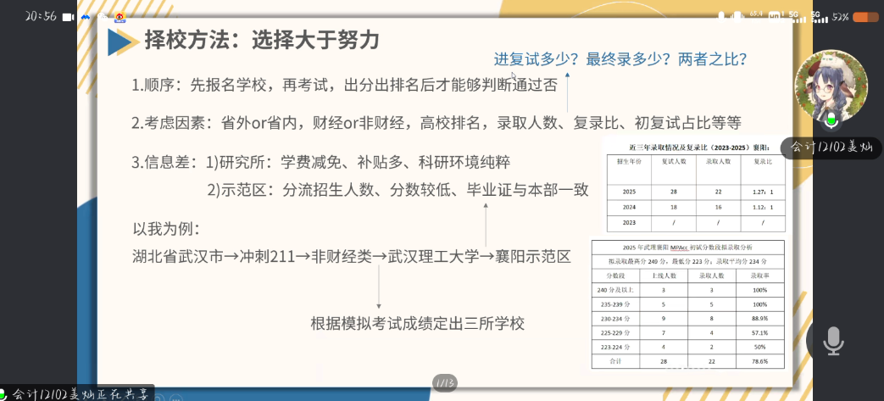Tap the floating microphone mute button
Screen dimensions: 884x401
(834, 341)
